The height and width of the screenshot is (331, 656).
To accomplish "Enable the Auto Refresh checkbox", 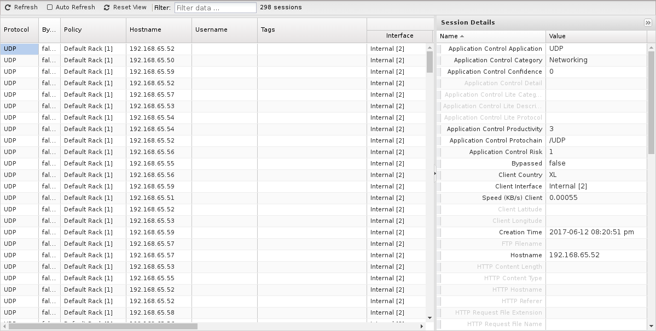I will (50, 8).
